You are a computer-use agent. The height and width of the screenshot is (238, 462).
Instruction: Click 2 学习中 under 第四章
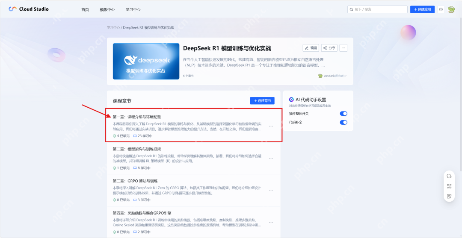pyautogui.click(x=142, y=232)
